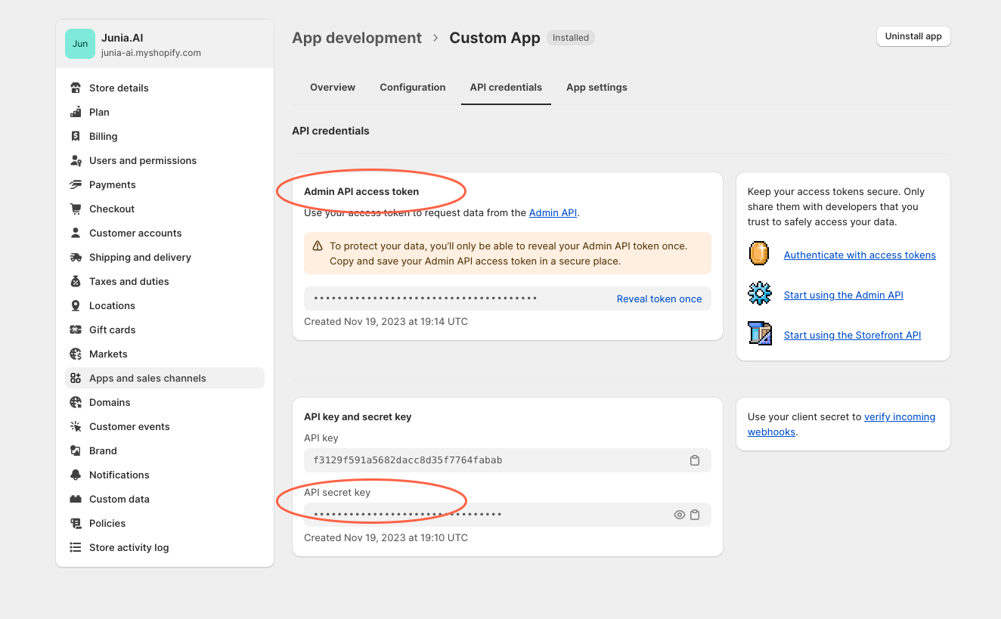1001x619 pixels.
Task: Copy the API secret key
Action: (695, 514)
